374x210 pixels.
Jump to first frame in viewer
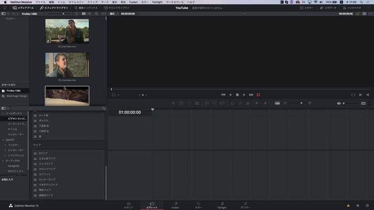pyautogui.click(x=223, y=94)
